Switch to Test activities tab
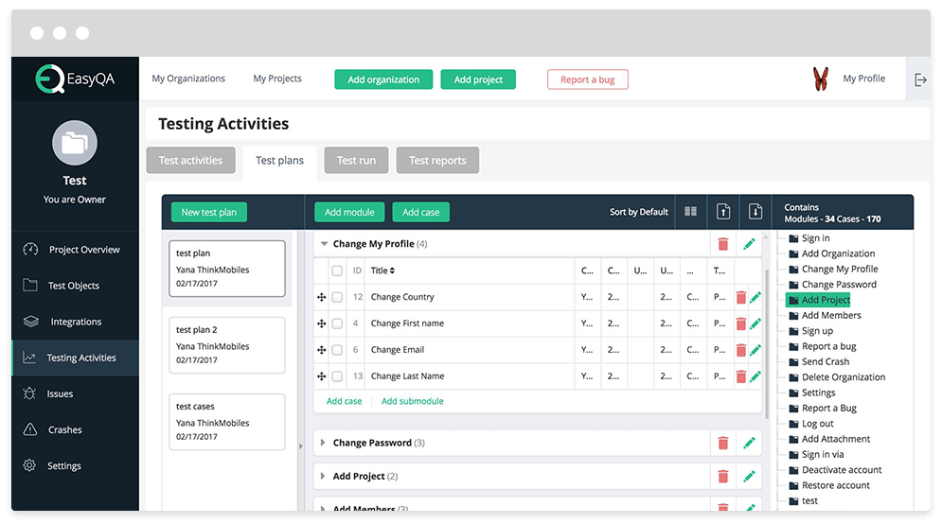Screen dimensions: 942x524 click(x=190, y=160)
